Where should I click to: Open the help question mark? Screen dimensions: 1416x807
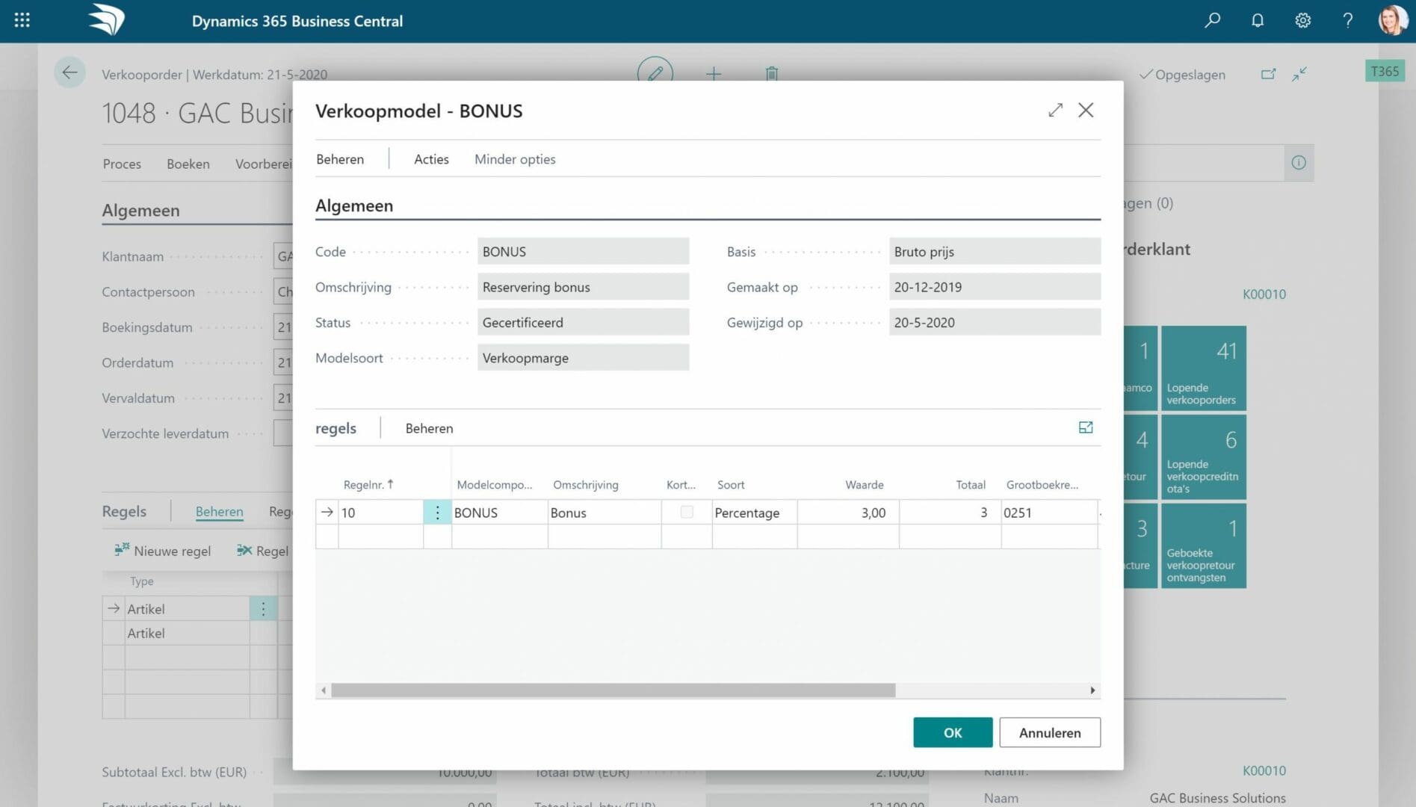1347,20
